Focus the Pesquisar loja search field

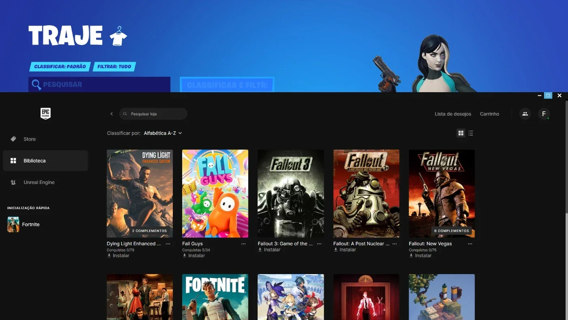point(153,114)
